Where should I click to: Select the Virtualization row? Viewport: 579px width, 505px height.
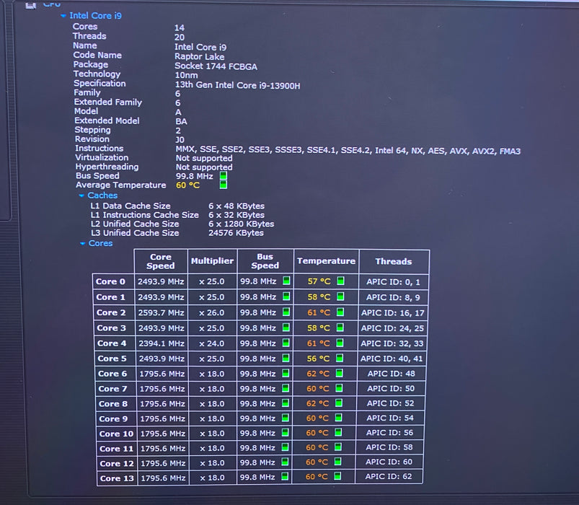pos(154,158)
